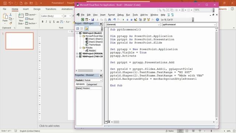Click View Microsoft Excel icon in VBA toolbar
The image size is (236, 133).
[83, 20]
